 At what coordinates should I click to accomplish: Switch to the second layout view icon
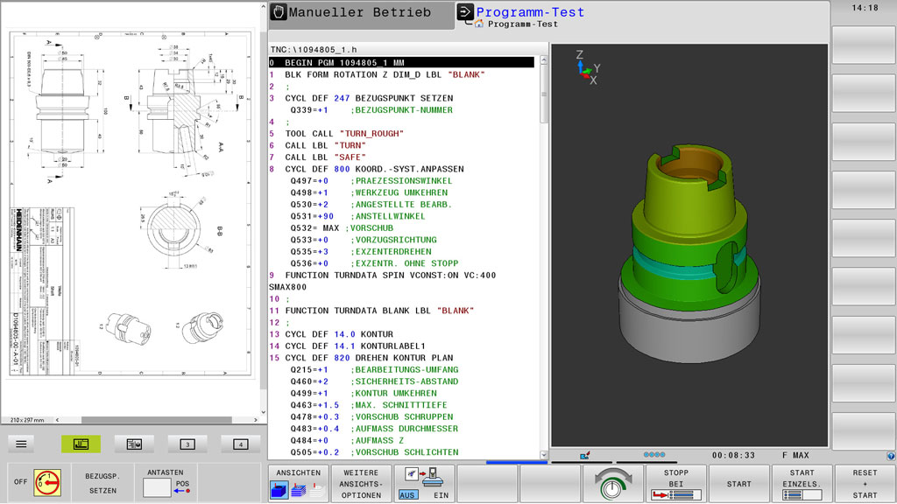point(134,444)
